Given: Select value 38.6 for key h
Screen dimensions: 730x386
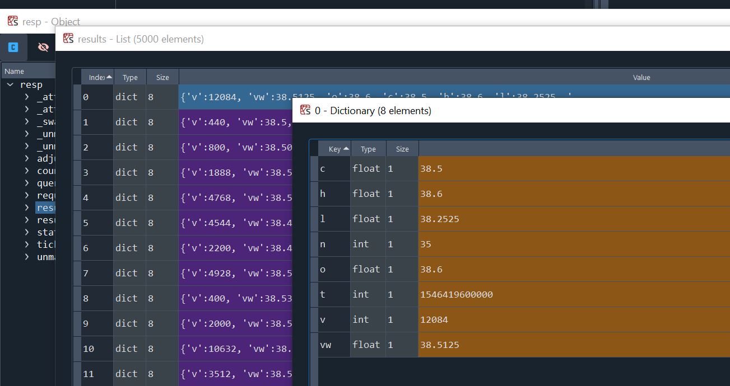Looking at the screenshot, I should pos(574,194).
